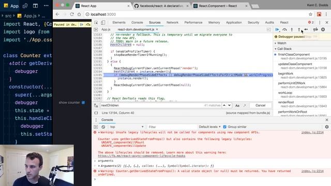Toggle the device toolbar icon

(x=103, y=23)
